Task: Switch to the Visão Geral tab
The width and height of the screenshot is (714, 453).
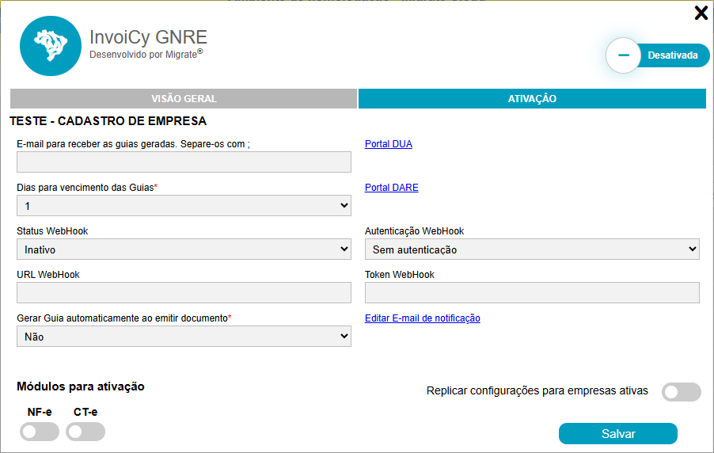Action: point(184,98)
